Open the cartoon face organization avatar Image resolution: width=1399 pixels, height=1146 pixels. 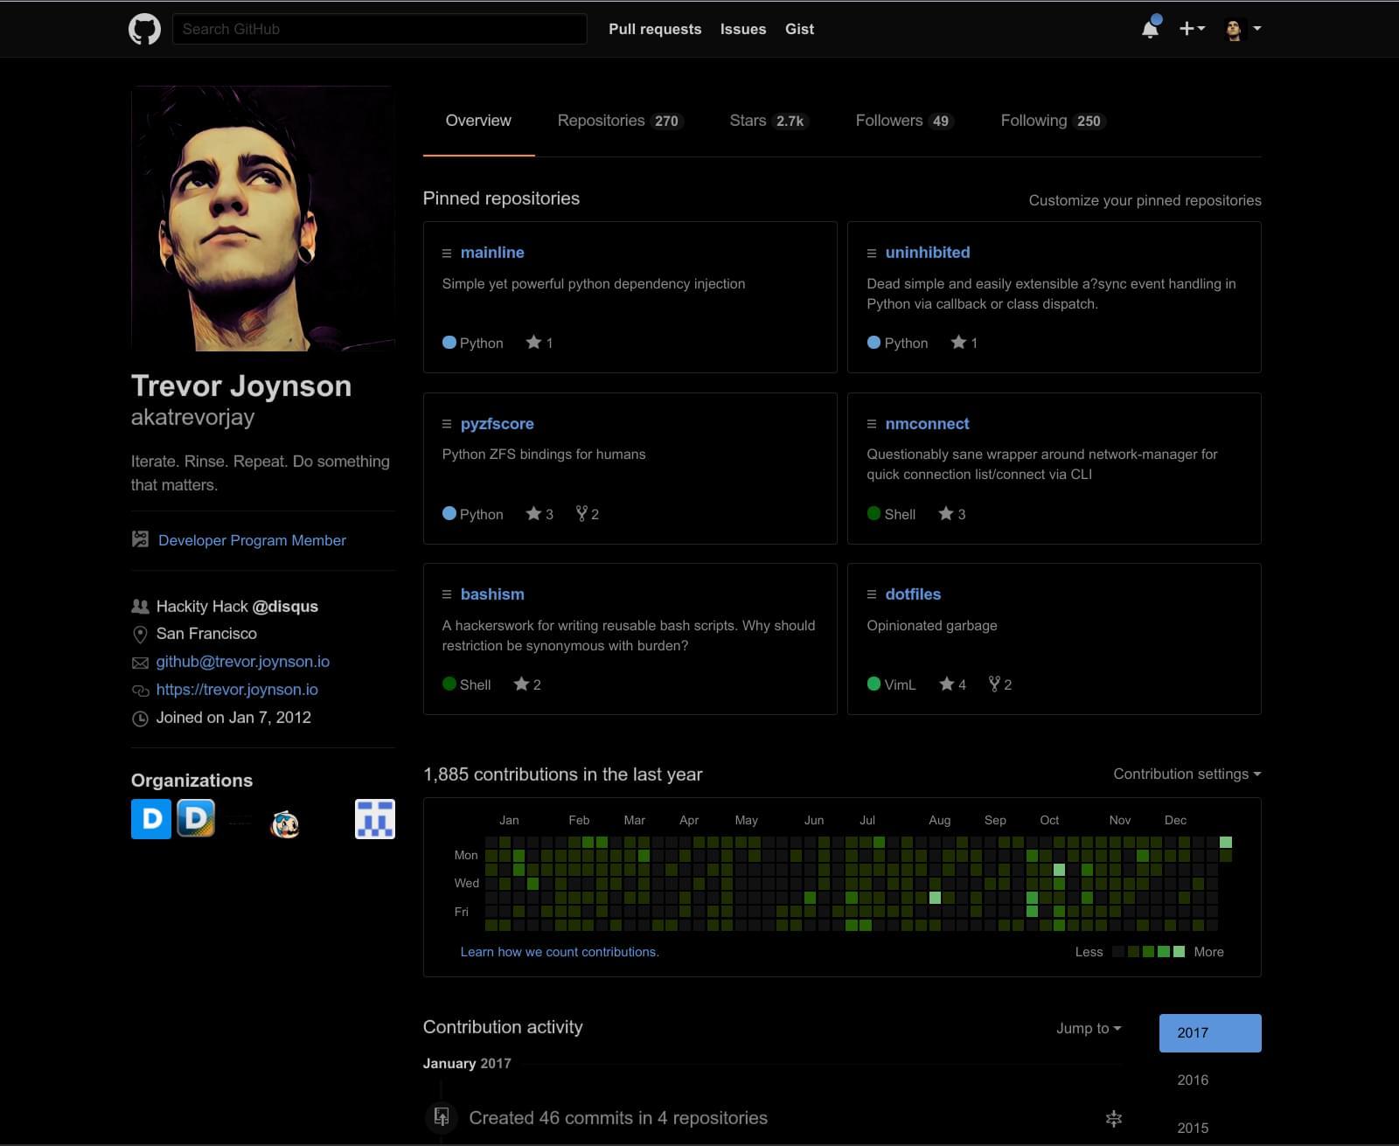(285, 823)
